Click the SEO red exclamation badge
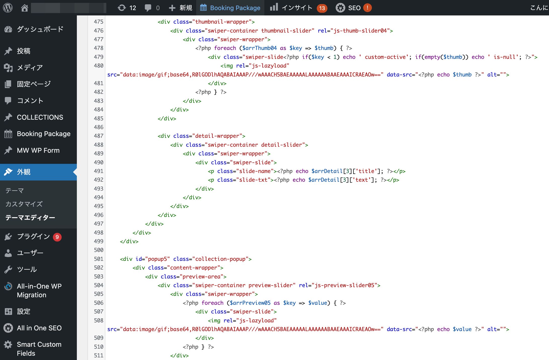 click(367, 8)
